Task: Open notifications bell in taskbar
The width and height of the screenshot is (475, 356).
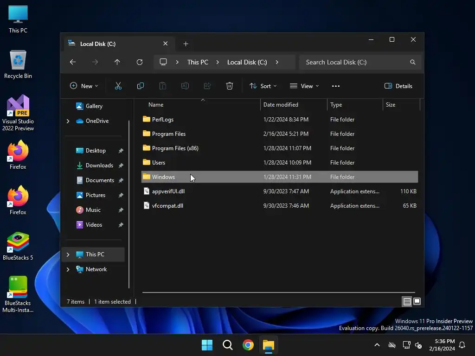Action: pos(462,345)
